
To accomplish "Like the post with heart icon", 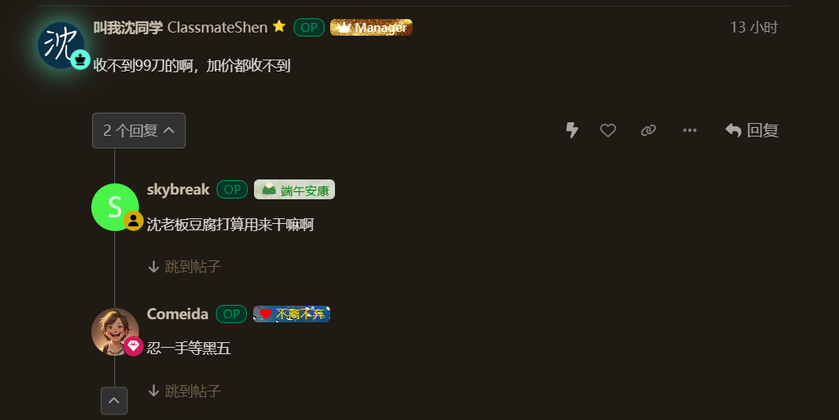I will [x=608, y=130].
